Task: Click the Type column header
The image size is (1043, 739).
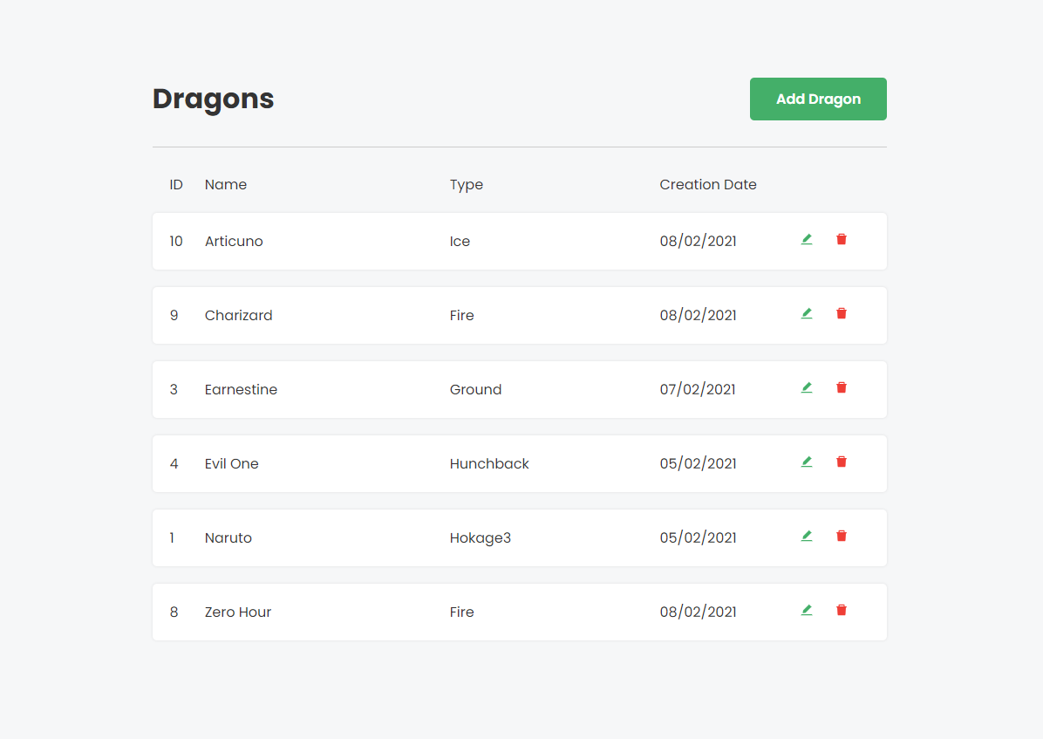Action: [x=467, y=185]
